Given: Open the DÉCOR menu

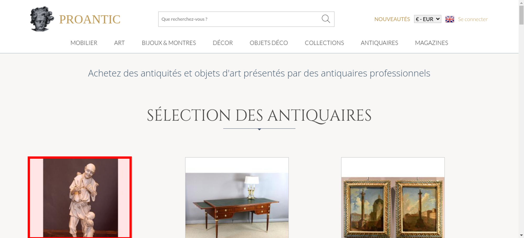Looking at the screenshot, I should [223, 43].
